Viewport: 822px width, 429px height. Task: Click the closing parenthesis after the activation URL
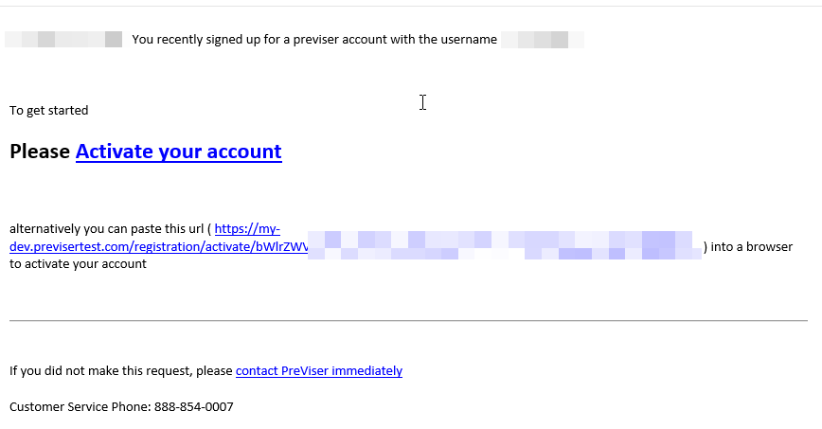click(x=706, y=246)
